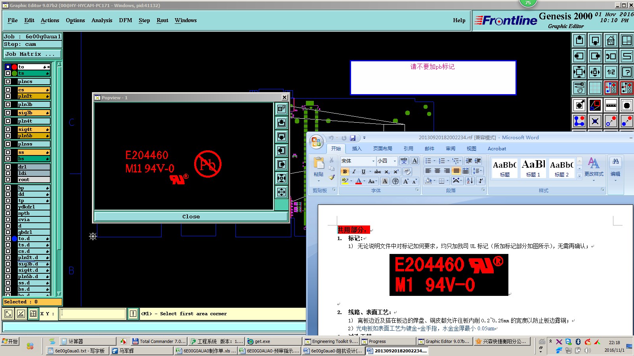Click the blue connected-nodes net icon
This screenshot has height=356, width=634.
pyautogui.click(x=579, y=121)
